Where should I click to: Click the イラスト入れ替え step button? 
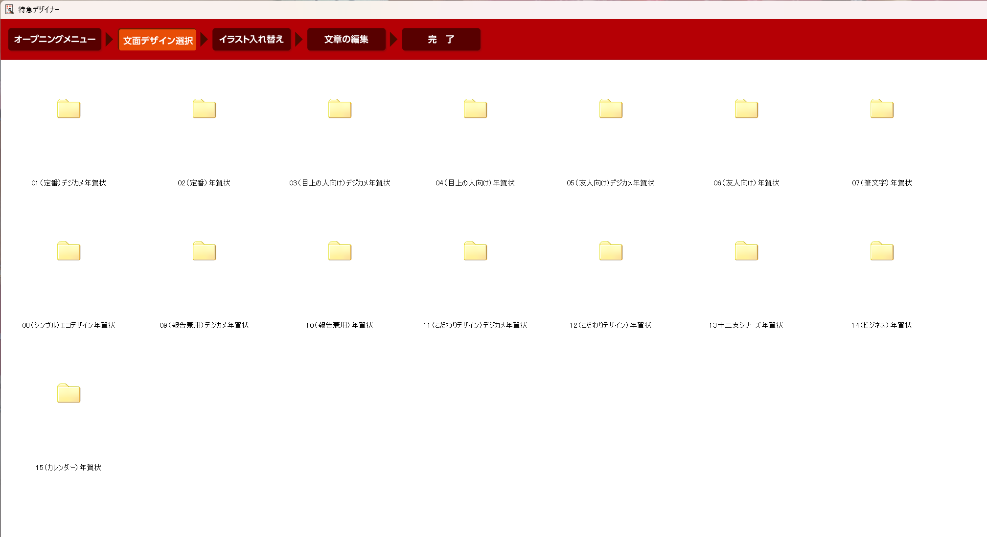[252, 39]
